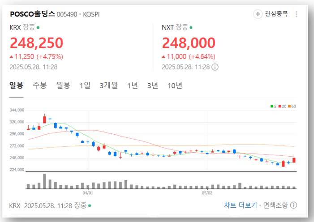Switch to the 주봉 chart tab
Screen dimensions: 314x222
click(40, 85)
